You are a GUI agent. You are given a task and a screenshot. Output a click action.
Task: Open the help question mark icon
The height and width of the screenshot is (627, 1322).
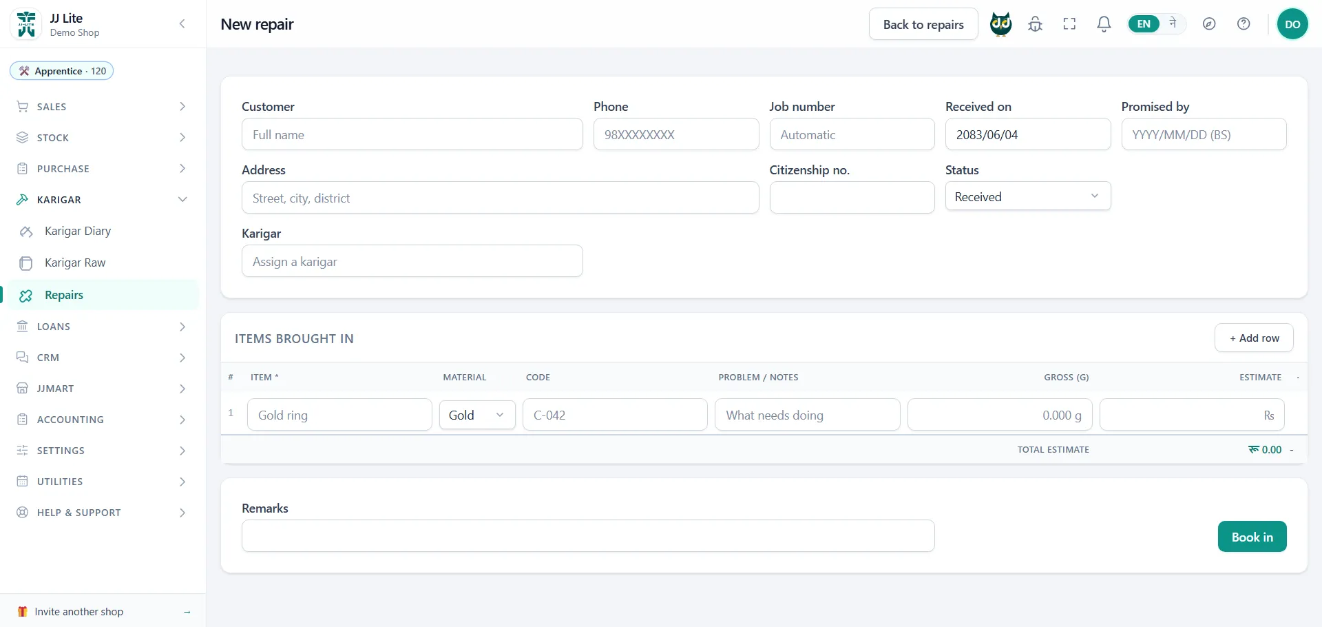point(1244,24)
